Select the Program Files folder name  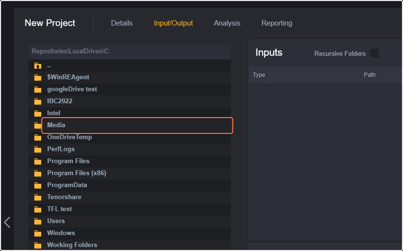(68, 161)
